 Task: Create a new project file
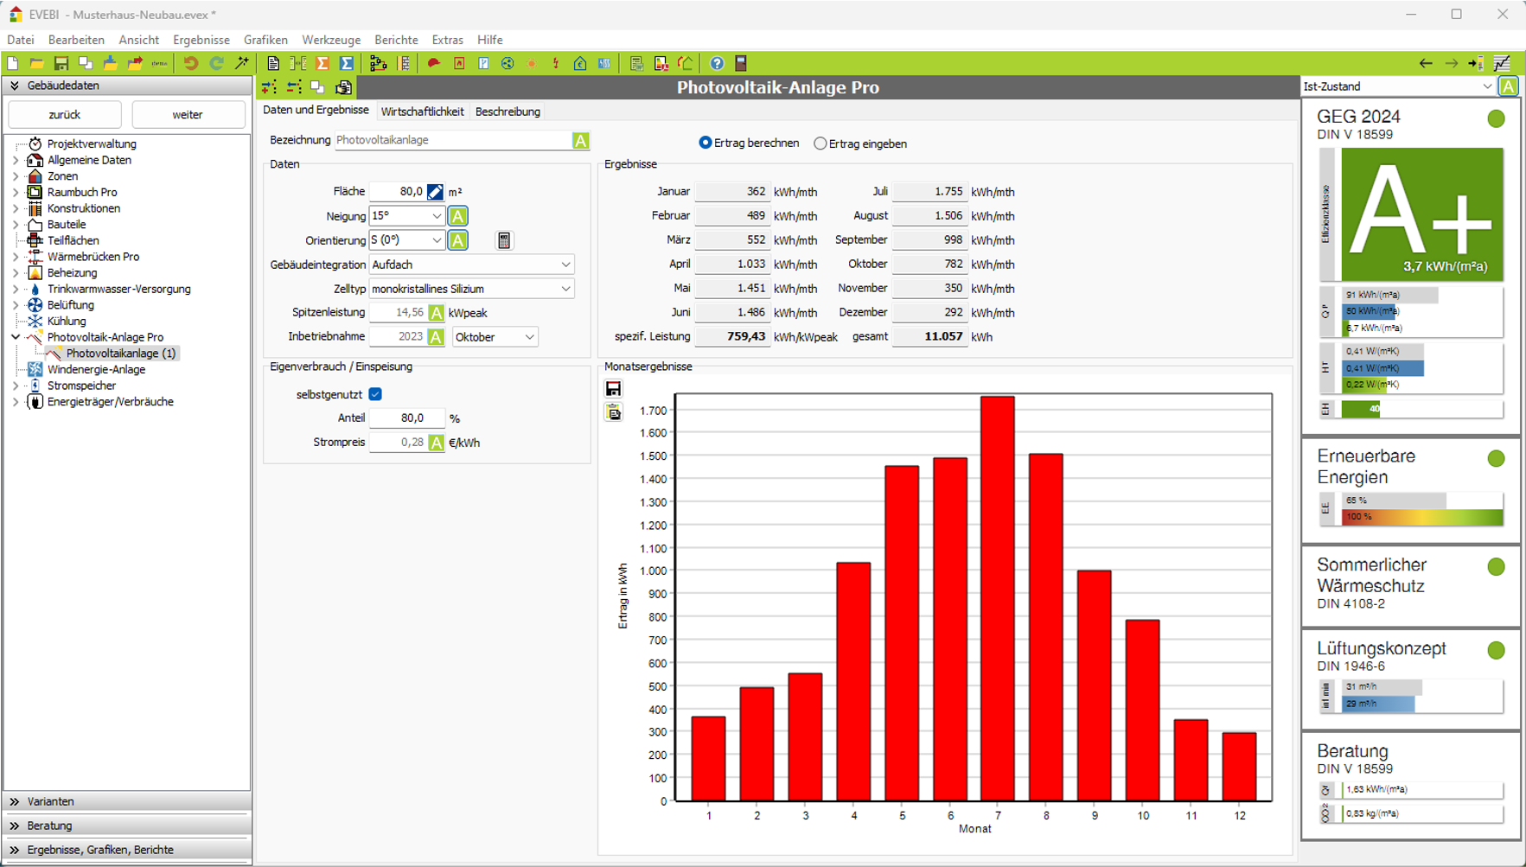[13, 63]
